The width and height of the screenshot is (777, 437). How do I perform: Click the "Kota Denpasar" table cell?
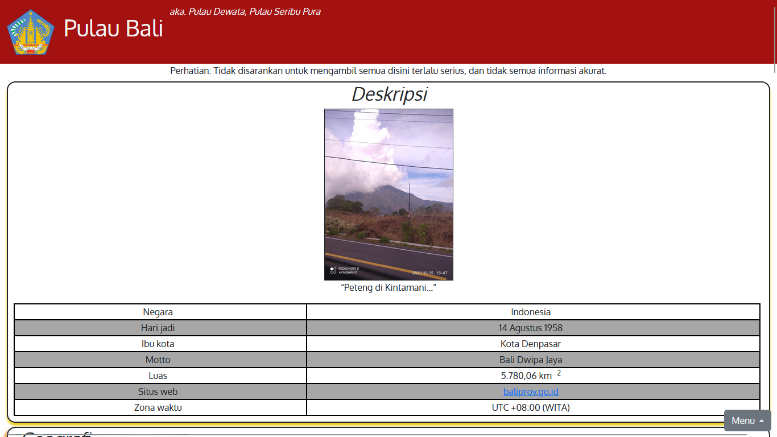pyautogui.click(x=534, y=344)
